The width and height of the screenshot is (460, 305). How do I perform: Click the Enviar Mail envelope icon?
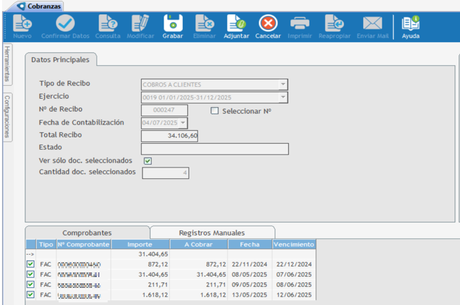(372, 24)
